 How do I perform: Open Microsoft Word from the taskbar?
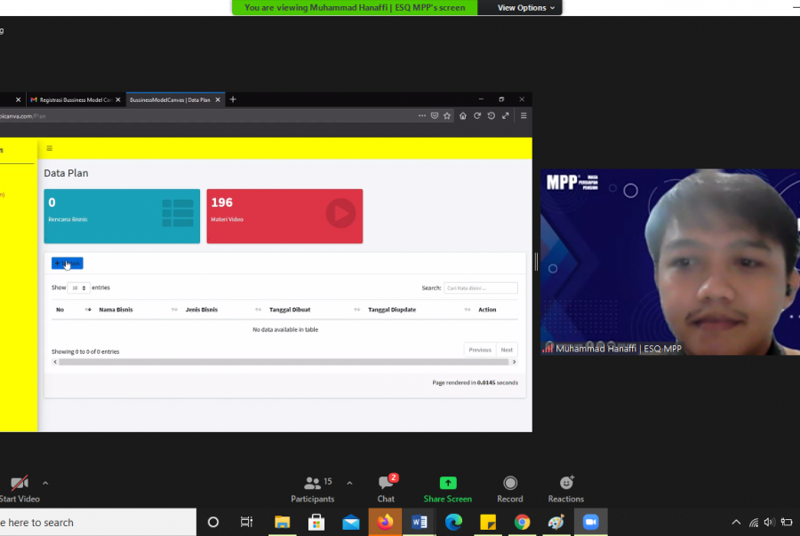tap(419, 523)
